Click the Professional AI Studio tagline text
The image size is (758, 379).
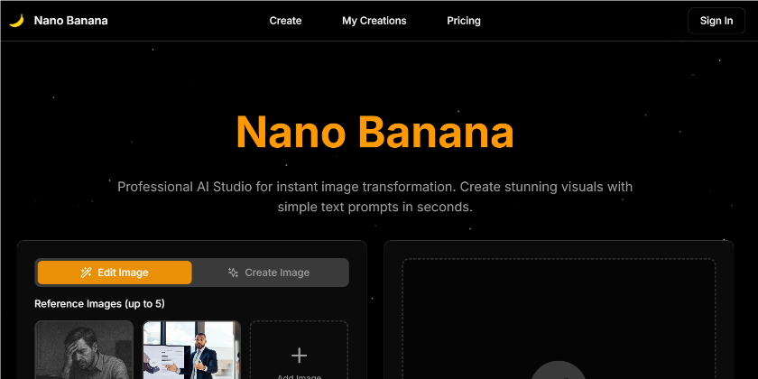[x=374, y=197]
